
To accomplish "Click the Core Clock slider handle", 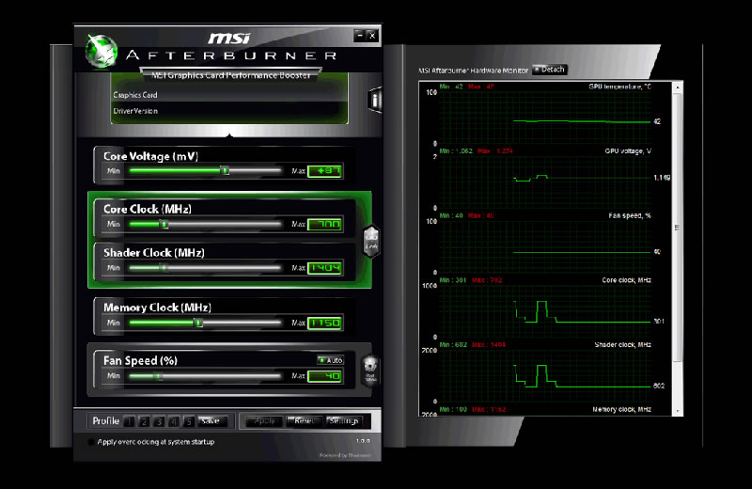I will tap(164, 224).
